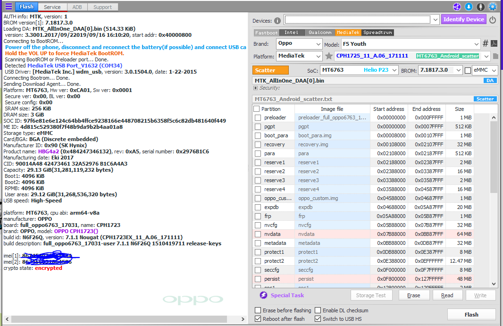Screen dimensions: 503x326
Task: Select the Fastboot mode tab
Action: click(x=266, y=33)
